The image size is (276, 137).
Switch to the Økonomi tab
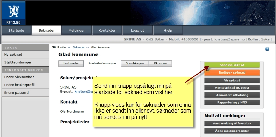(x=160, y=63)
